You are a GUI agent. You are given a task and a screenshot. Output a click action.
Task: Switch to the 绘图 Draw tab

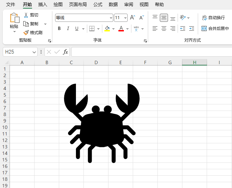(58, 4)
